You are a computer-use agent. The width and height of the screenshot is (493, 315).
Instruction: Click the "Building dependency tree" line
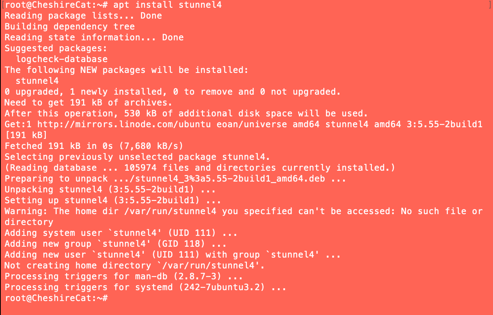(x=69, y=27)
